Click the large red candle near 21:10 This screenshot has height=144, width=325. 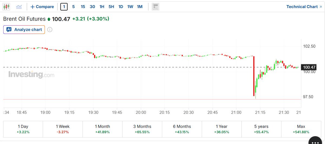(x=254, y=76)
